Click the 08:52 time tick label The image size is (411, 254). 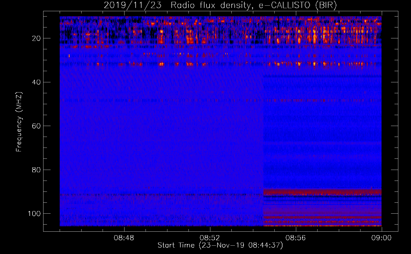(x=210, y=238)
